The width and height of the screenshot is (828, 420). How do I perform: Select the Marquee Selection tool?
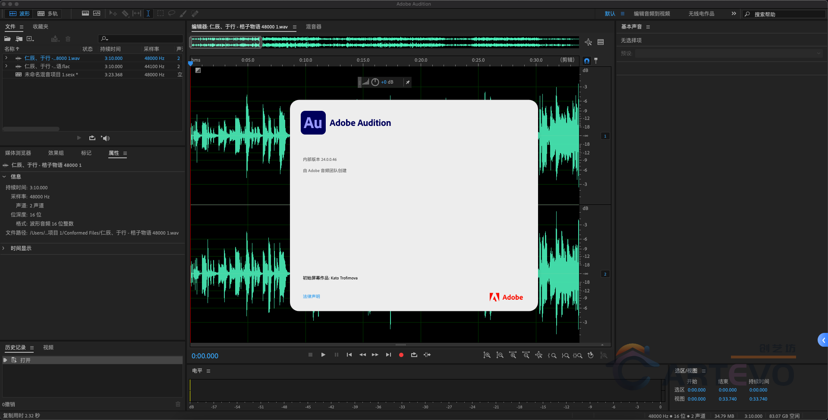click(x=161, y=13)
